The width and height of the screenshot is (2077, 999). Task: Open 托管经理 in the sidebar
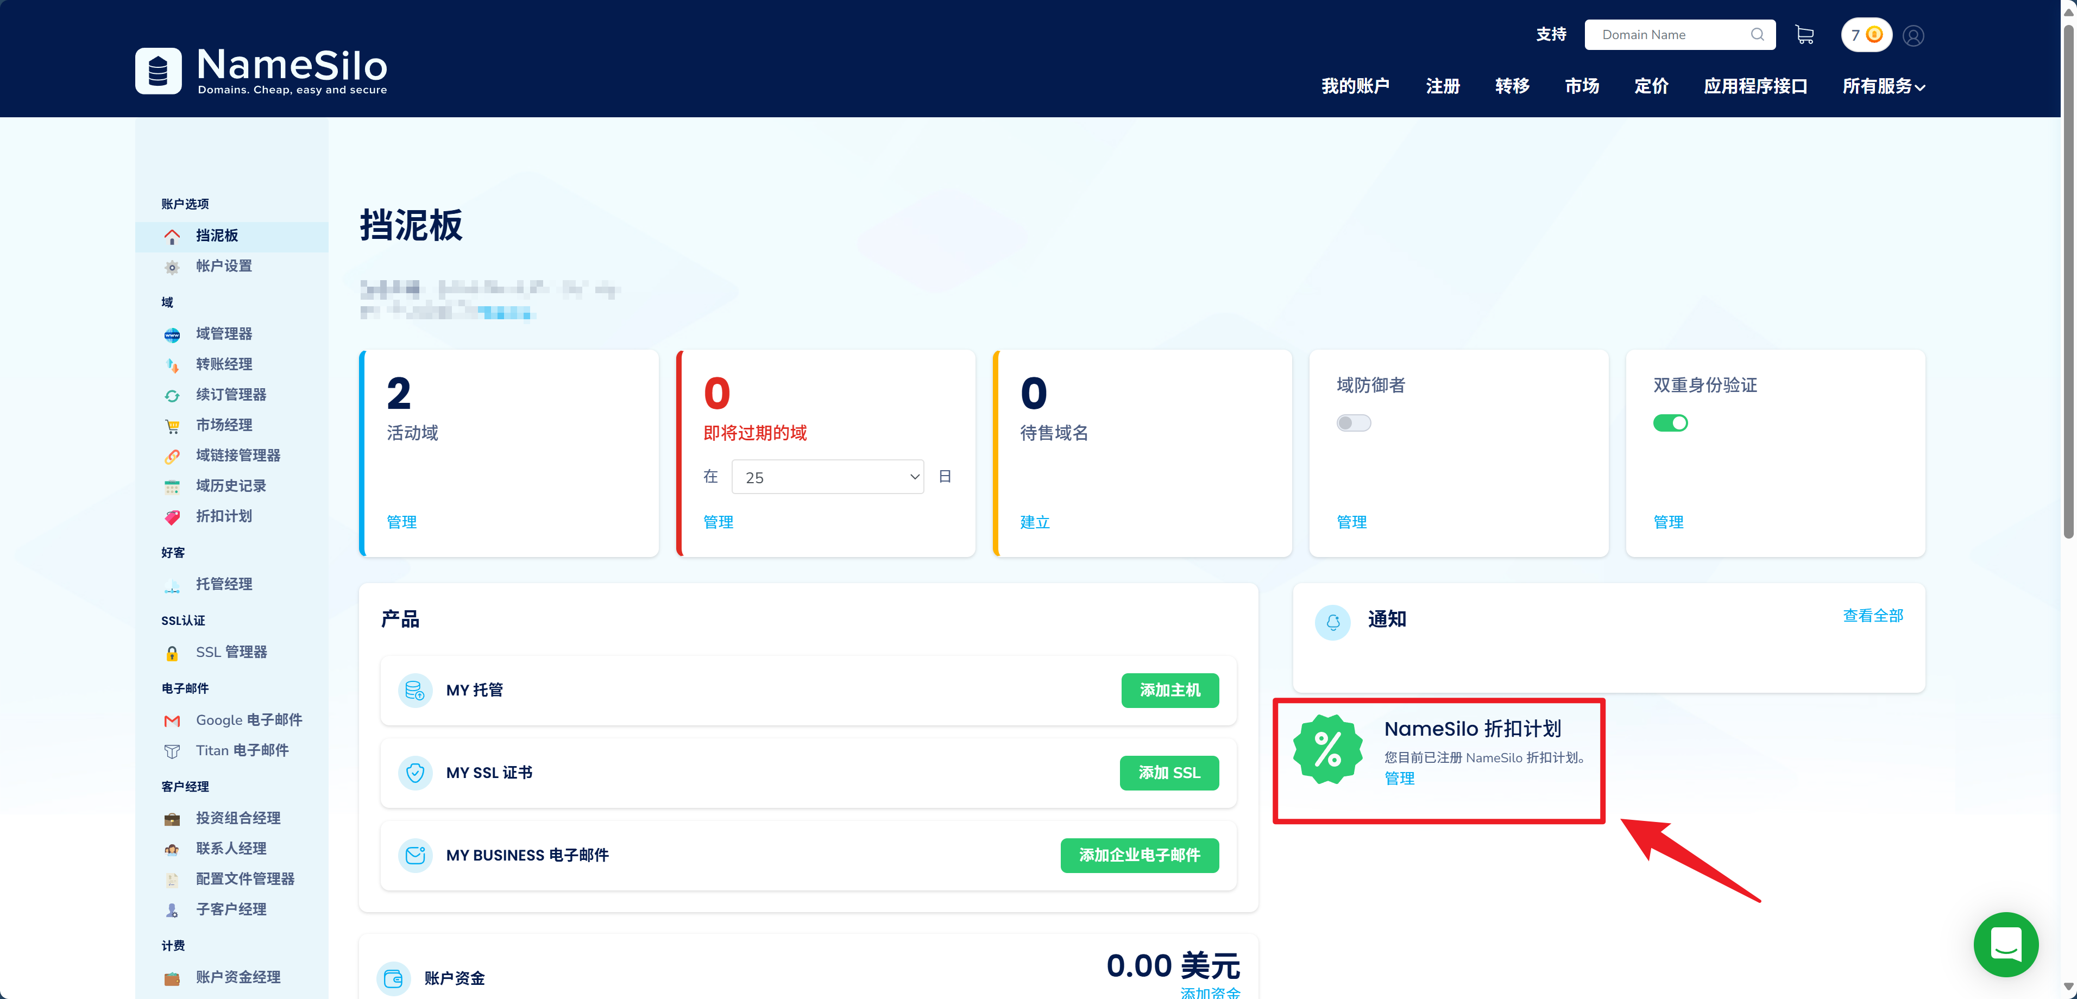tap(224, 584)
